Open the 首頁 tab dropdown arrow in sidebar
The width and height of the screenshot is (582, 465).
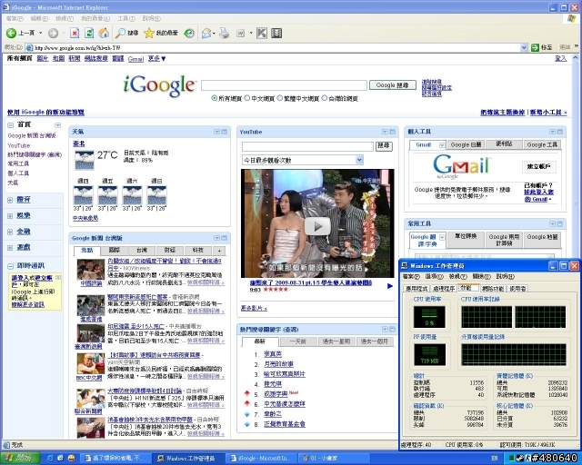(x=57, y=125)
